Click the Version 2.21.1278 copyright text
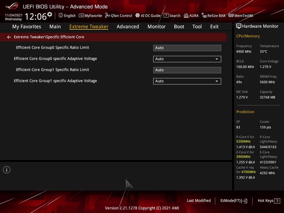The height and width of the screenshot is (213, 284). 142,208
